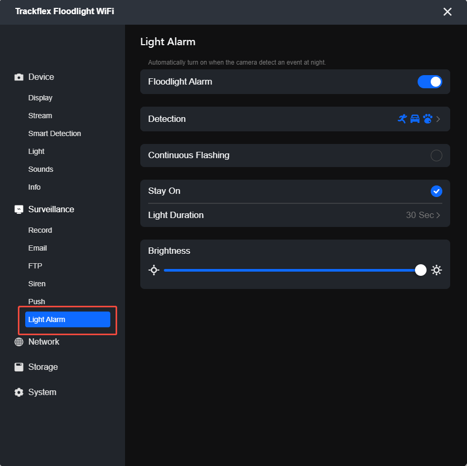Expand the Network section
The image size is (467, 466).
tap(44, 342)
